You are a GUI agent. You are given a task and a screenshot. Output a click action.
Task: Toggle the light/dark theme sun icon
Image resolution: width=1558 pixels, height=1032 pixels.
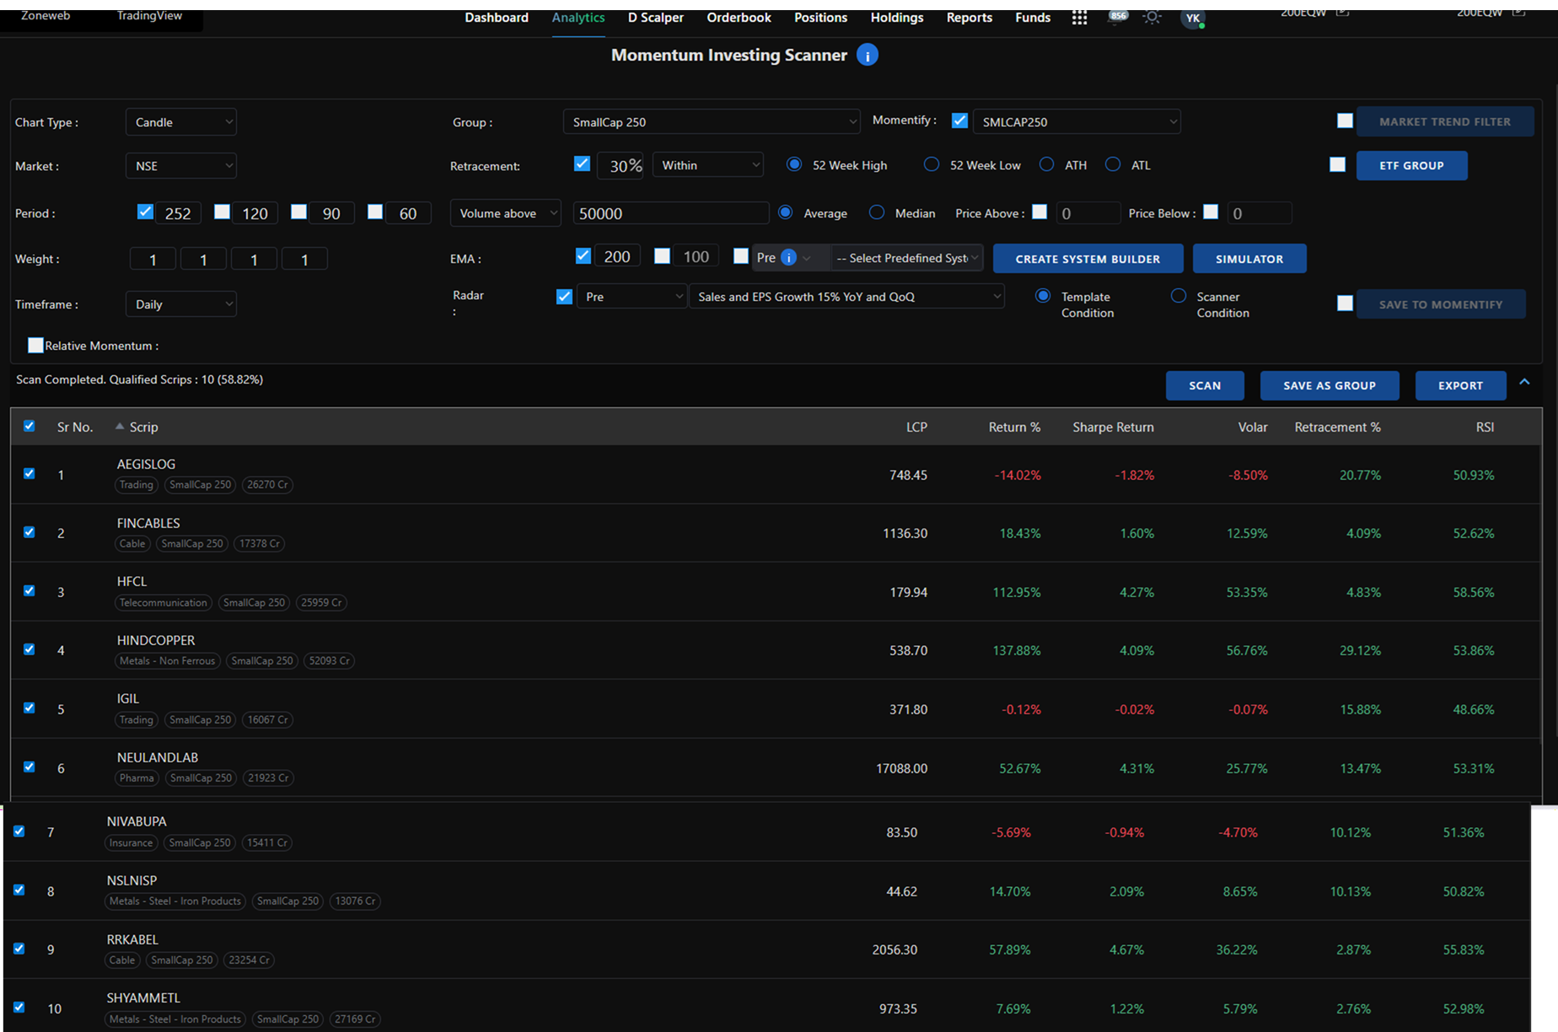pos(1152,18)
